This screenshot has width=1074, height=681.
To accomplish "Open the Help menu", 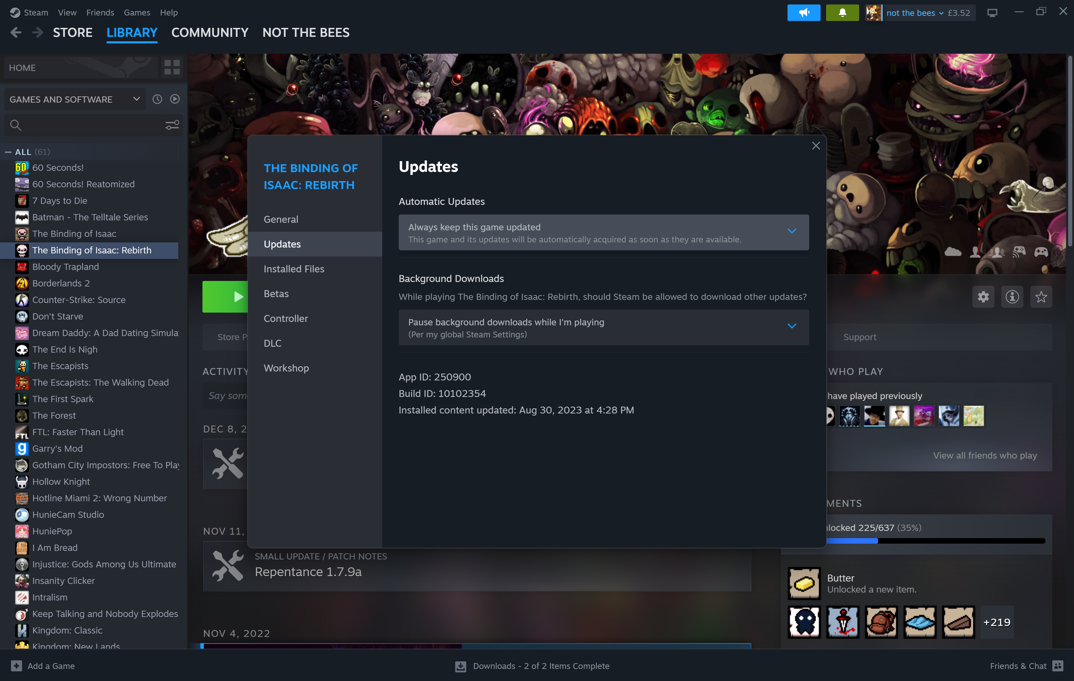I will (169, 12).
